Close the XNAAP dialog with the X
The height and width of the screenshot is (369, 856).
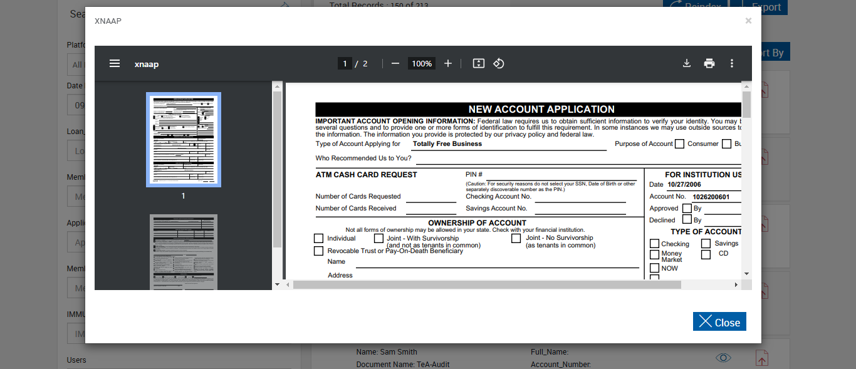[x=748, y=21]
